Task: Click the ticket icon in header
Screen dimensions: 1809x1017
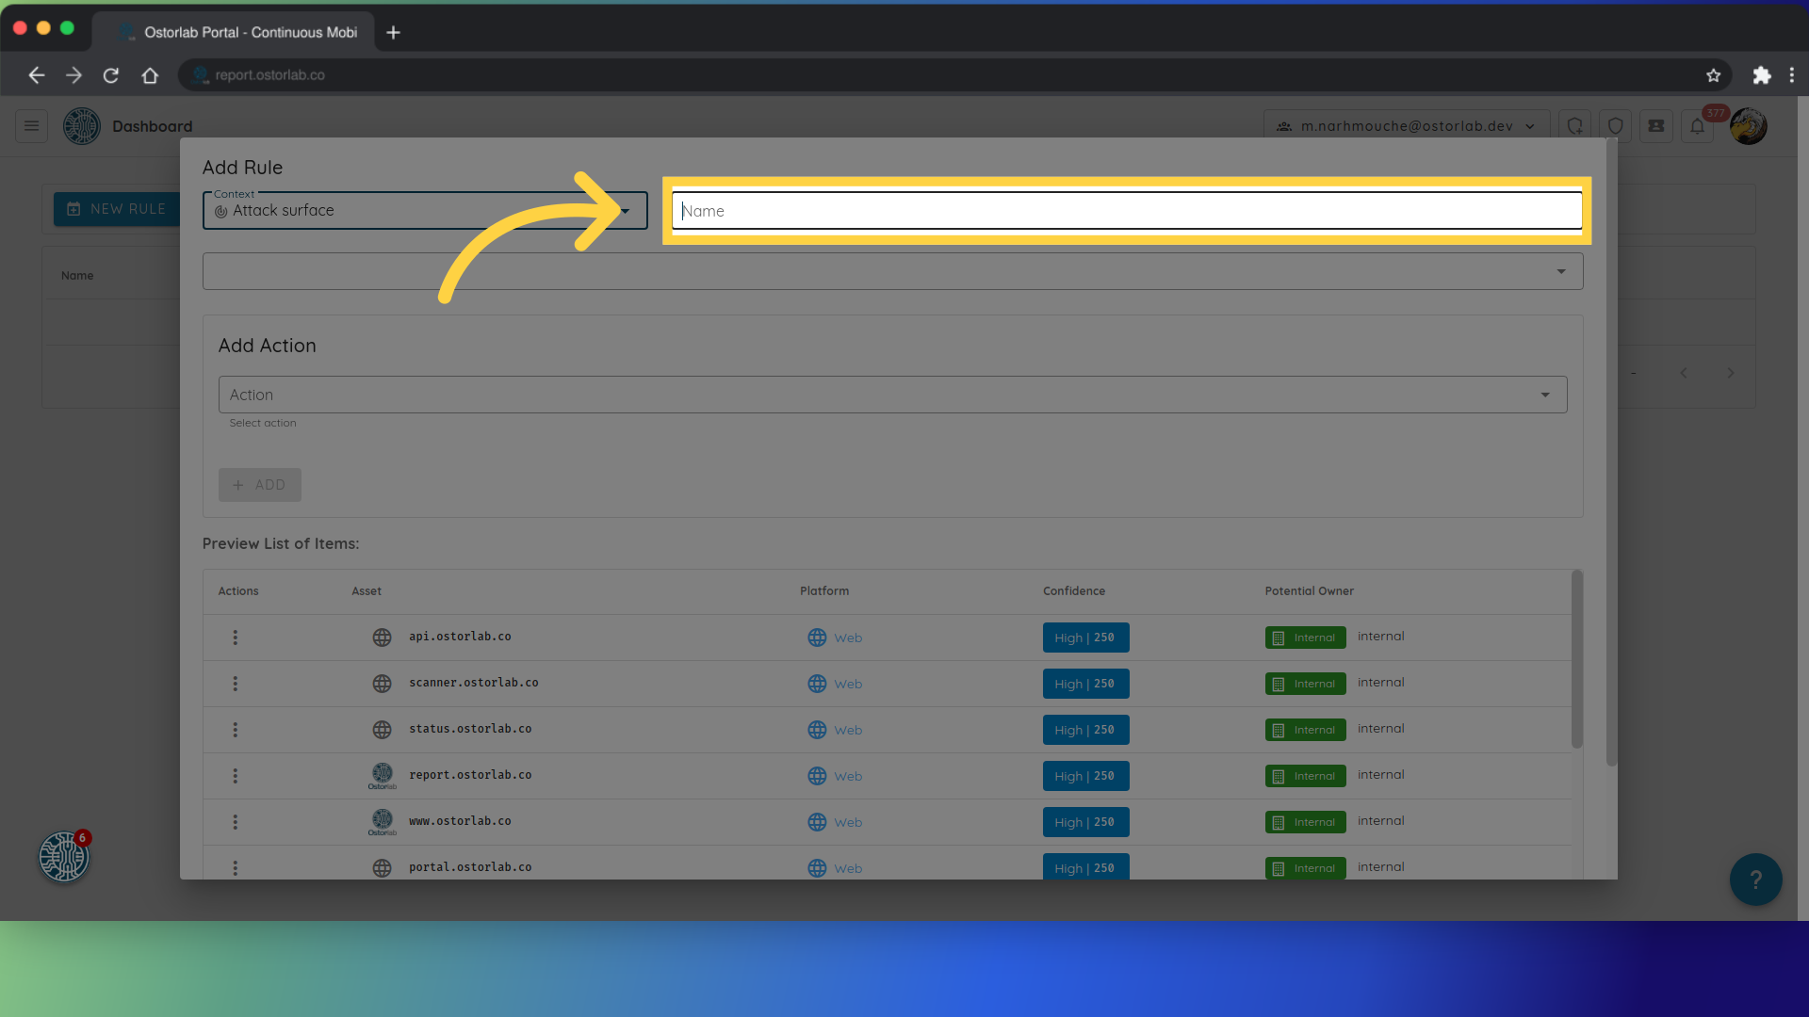Action: (x=1655, y=126)
